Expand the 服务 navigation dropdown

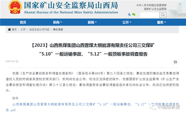pos(162,22)
